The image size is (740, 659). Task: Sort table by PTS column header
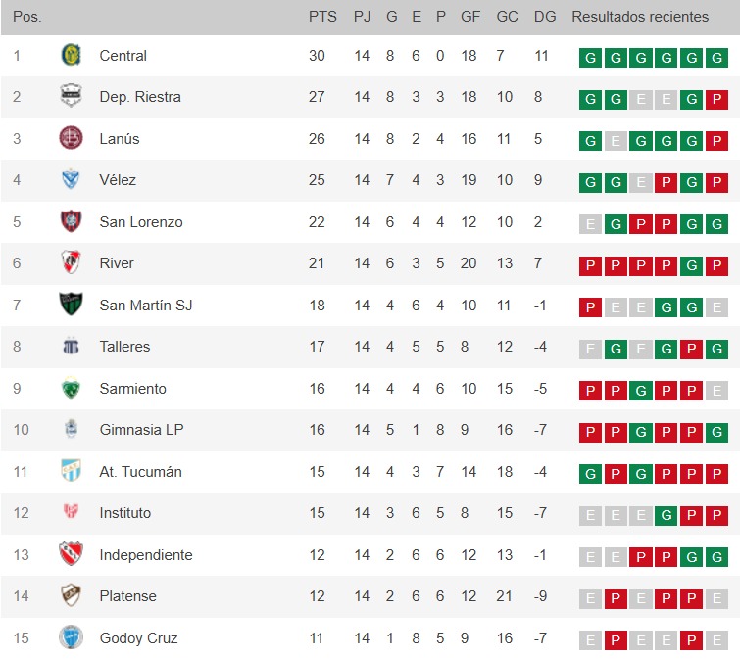(322, 17)
